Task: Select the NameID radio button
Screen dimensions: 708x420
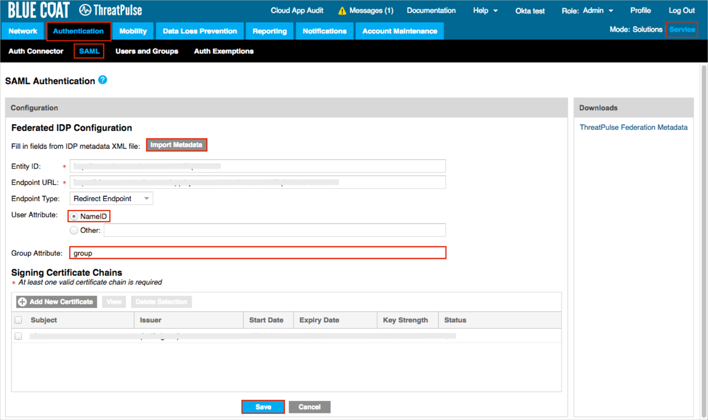Action: [74, 217]
